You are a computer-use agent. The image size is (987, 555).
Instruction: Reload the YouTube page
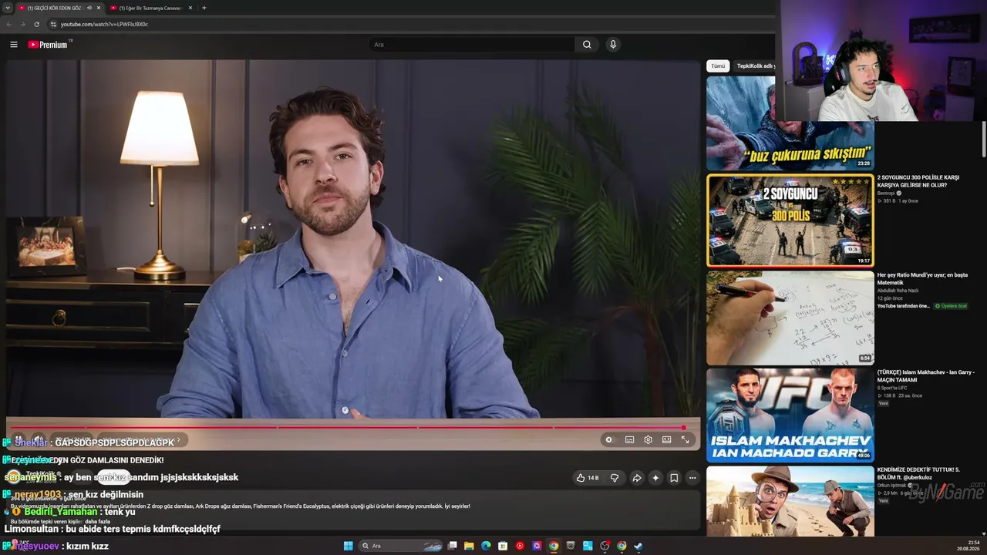point(36,24)
